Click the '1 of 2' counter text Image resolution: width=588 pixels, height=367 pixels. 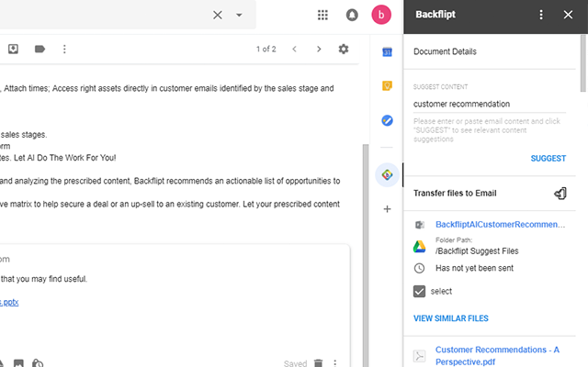click(x=266, y=49)
